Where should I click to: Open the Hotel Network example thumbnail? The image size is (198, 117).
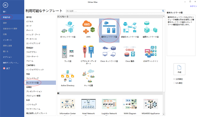pyautogui.click(x=88, y=104)
